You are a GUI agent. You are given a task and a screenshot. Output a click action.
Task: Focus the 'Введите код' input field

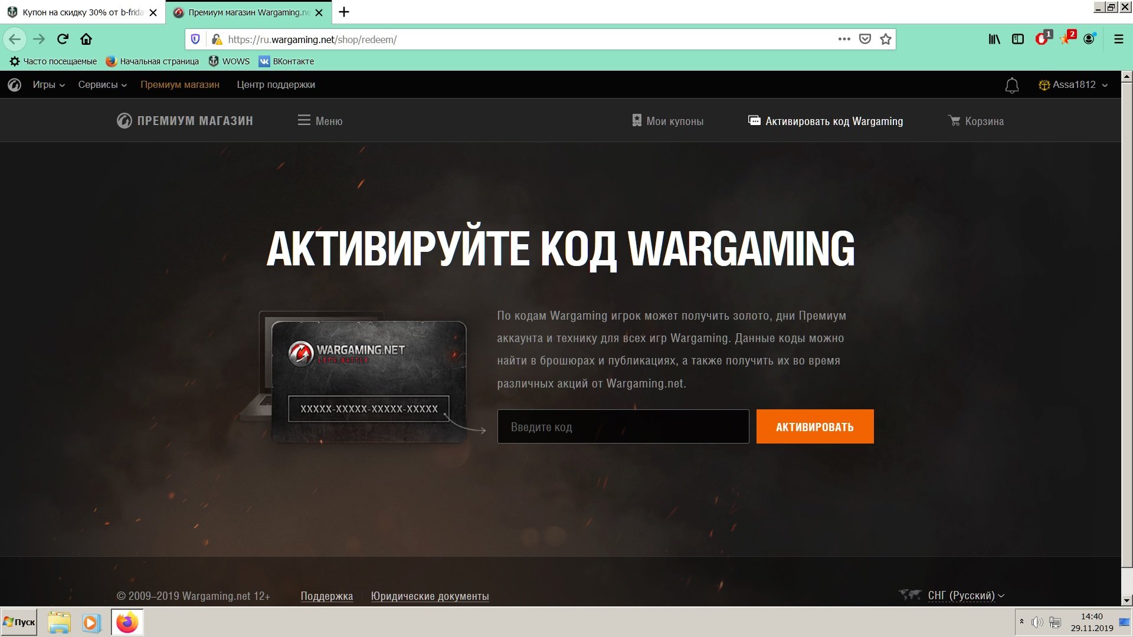[x=623, y=426]
